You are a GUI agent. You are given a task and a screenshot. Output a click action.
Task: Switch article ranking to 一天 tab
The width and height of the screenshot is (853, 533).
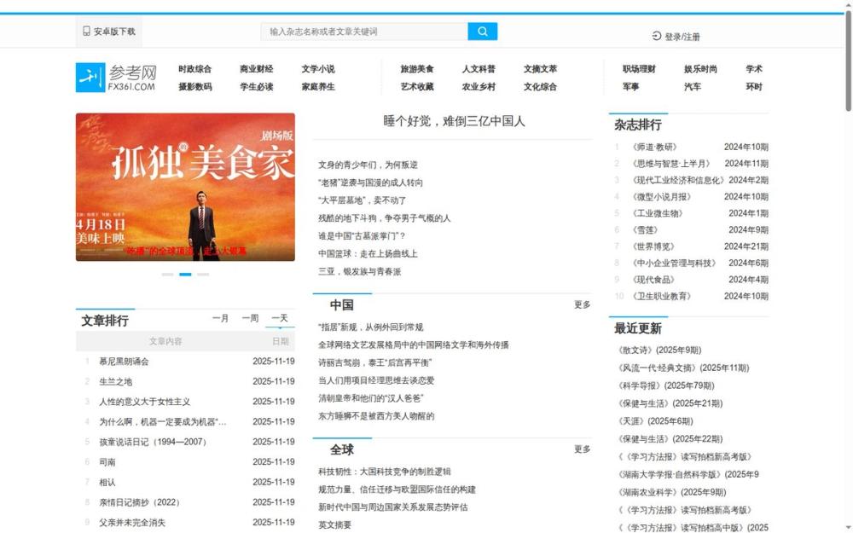point(280,318)
